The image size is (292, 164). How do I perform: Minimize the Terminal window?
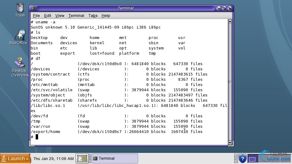[219, 8]
